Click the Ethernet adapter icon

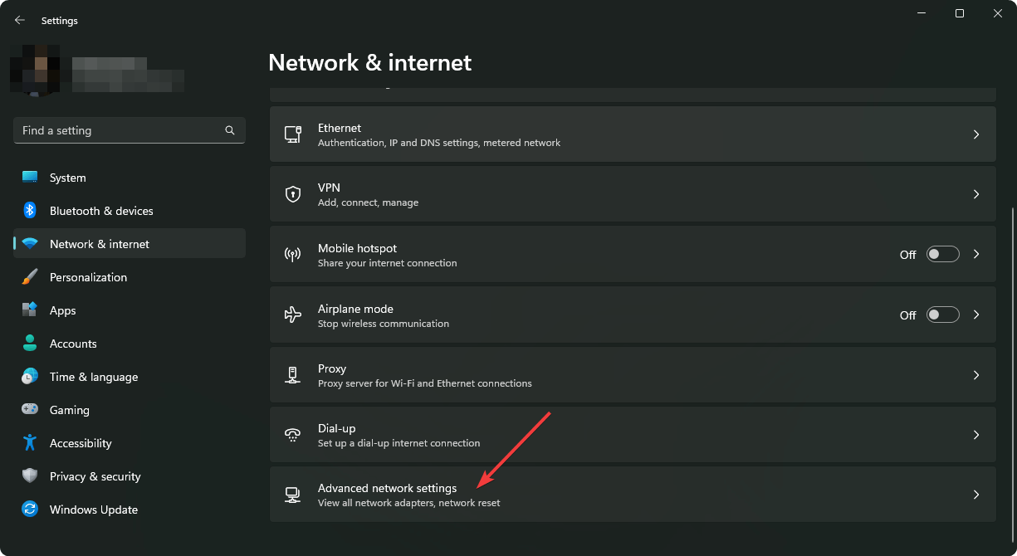(292, 134)
